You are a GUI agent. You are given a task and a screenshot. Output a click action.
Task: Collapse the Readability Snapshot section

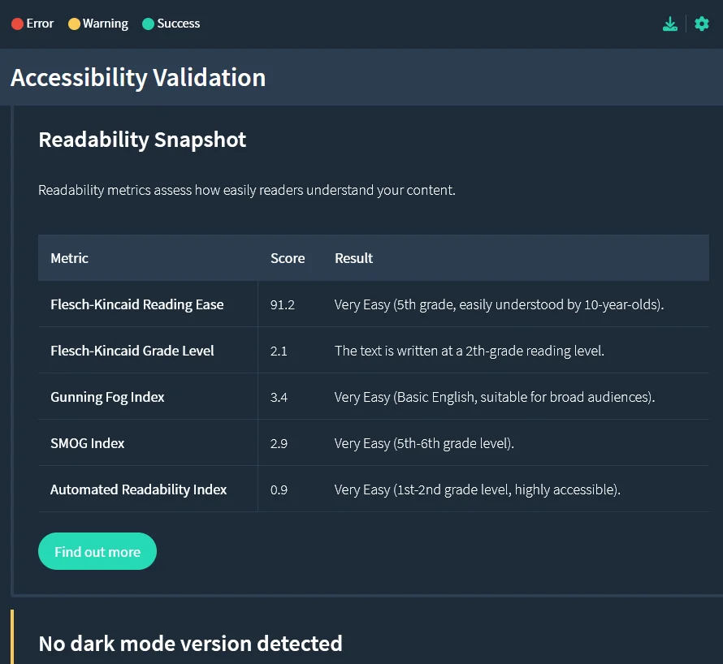[142, 139]
